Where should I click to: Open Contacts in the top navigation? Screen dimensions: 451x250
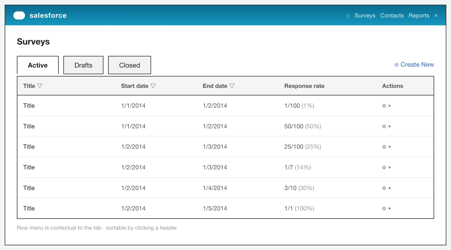click(x=392, y=16)
